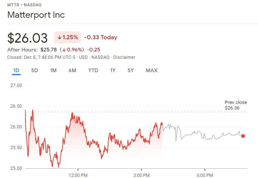The width and height of the screenshot is (258, 178).
Task: Click the 12:00 PM axis label
Action: (78, 175)
